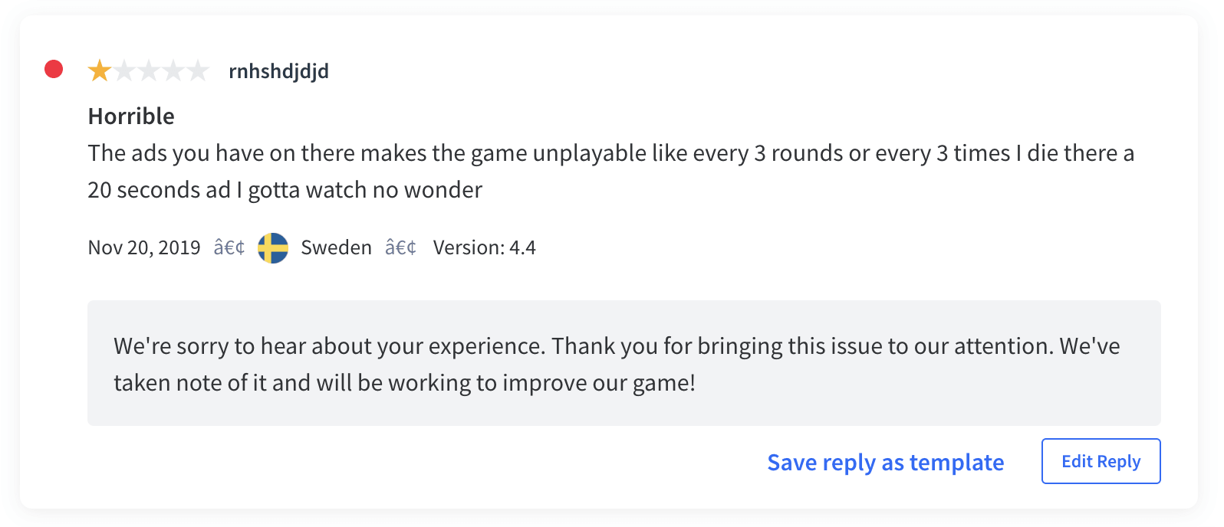Click the fifth empty star

pyautogui.click(x=198, y=70)
